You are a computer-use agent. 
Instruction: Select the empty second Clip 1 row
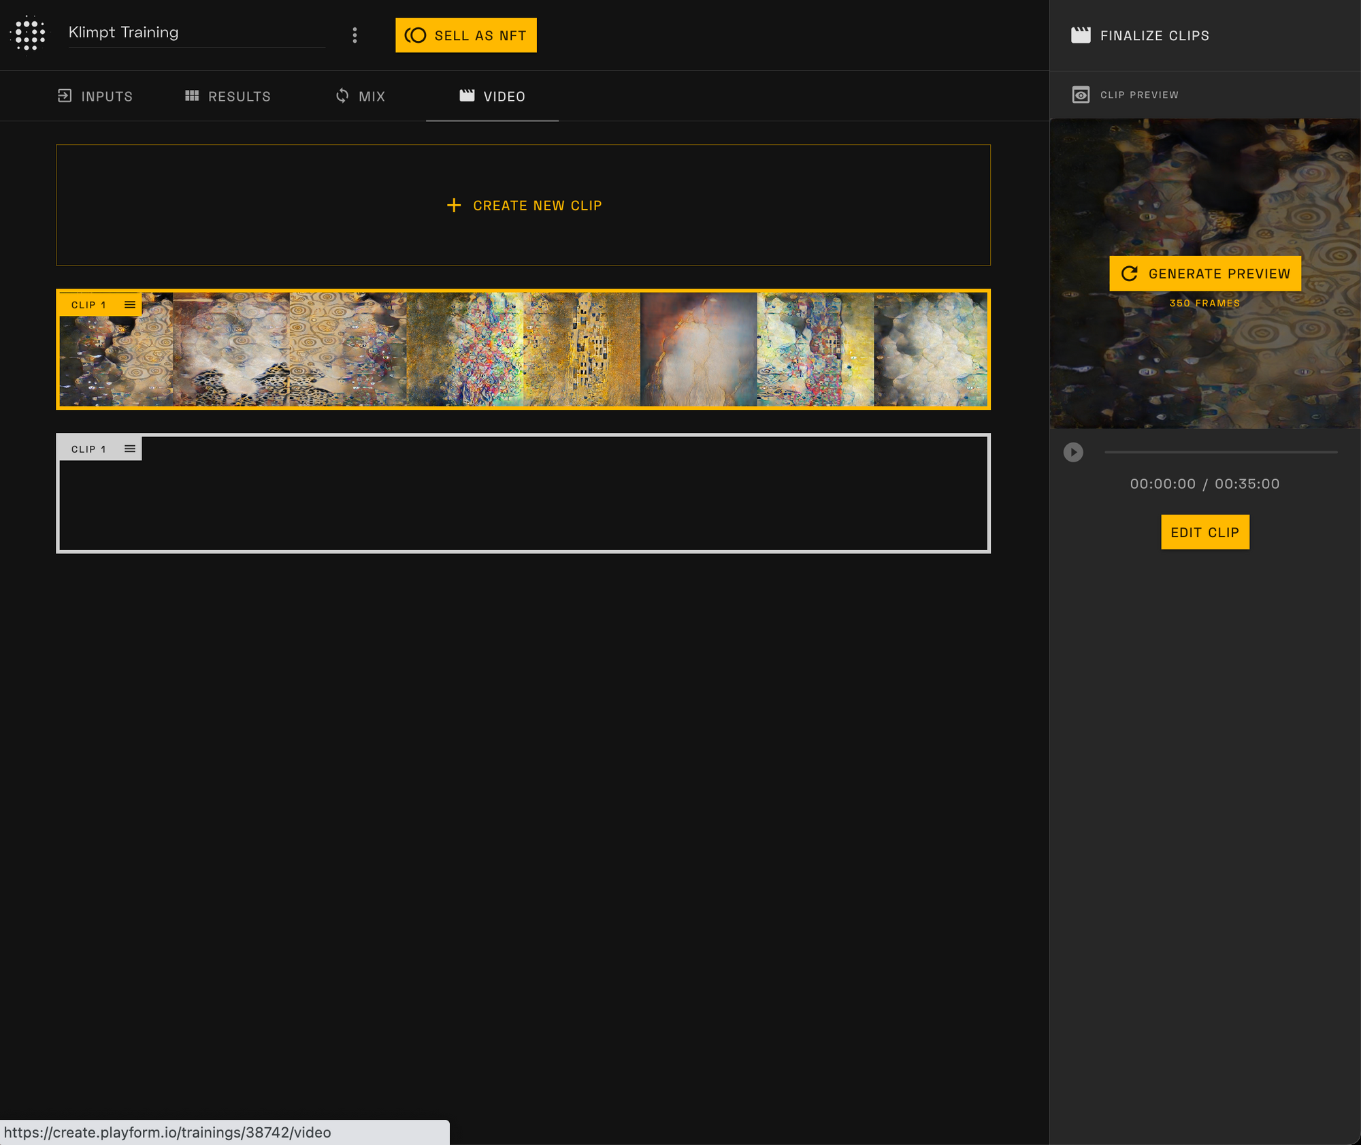coord(523,504)
